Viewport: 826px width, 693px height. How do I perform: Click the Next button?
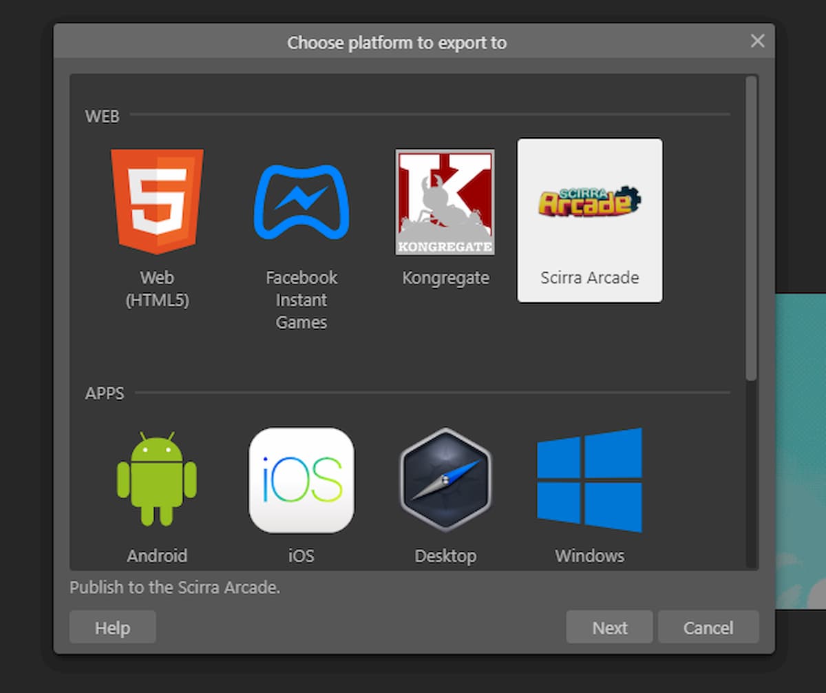click(609, 628)
